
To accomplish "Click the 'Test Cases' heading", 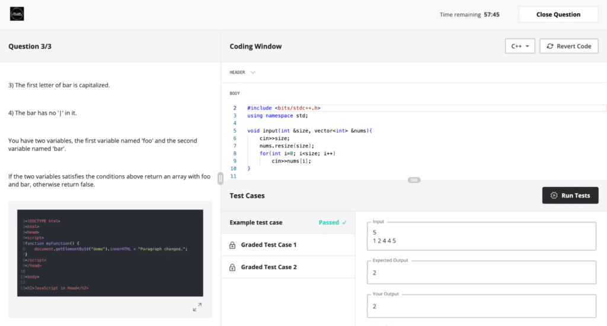I will pyautogui.click(x=247, y=195).
